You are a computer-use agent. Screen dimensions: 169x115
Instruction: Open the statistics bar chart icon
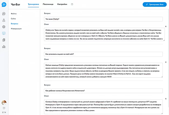tap(4, 47)
